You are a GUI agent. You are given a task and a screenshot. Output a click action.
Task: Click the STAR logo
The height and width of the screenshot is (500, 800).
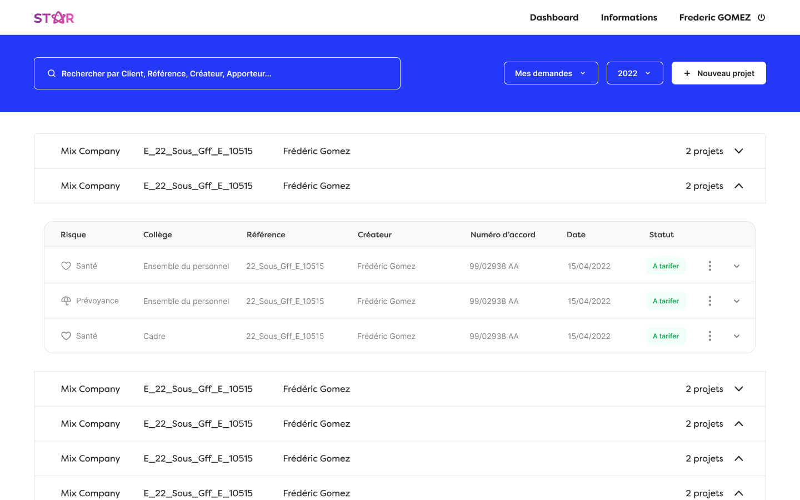click(x=54, y=18)
